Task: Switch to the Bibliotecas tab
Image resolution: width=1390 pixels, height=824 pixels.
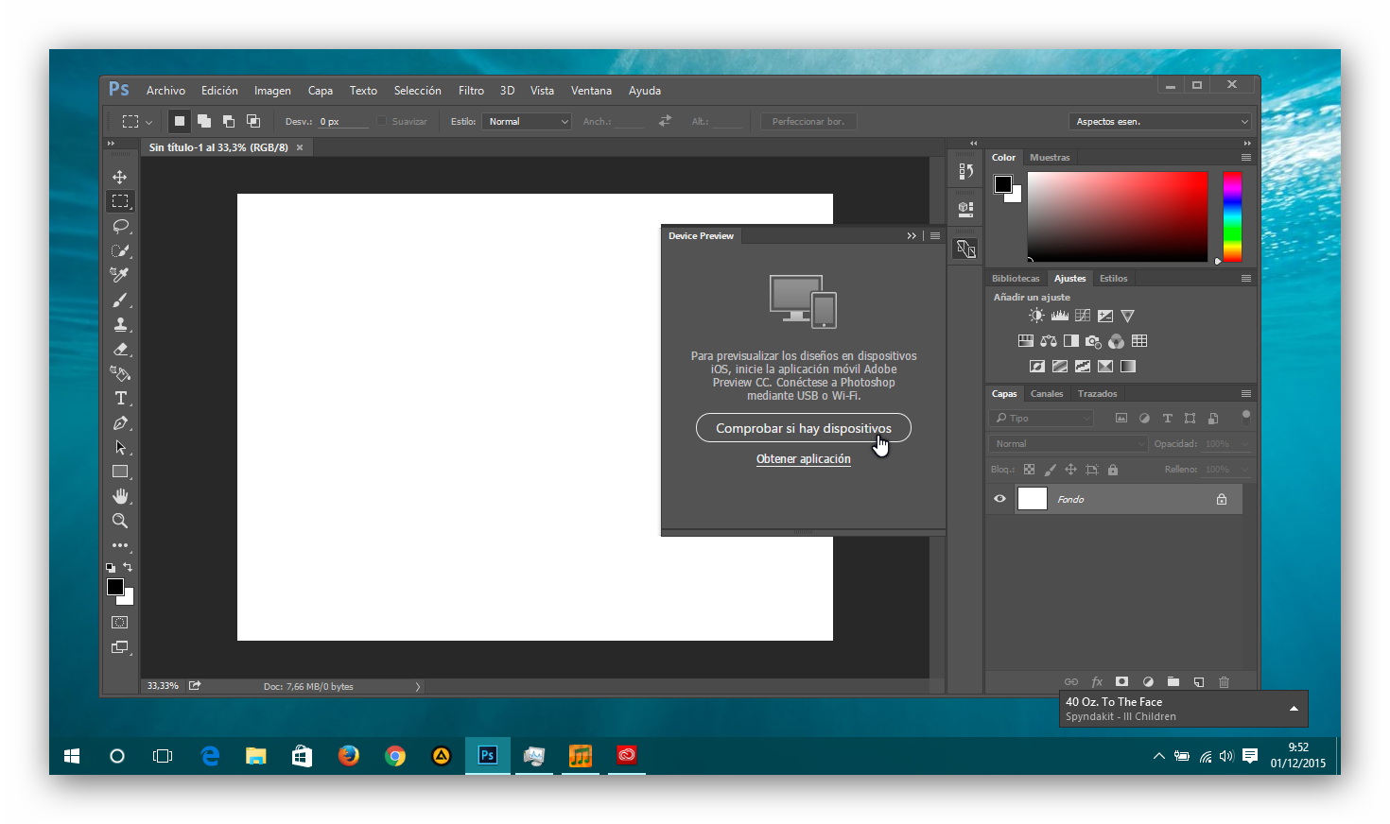Action: click(1016, 279)
